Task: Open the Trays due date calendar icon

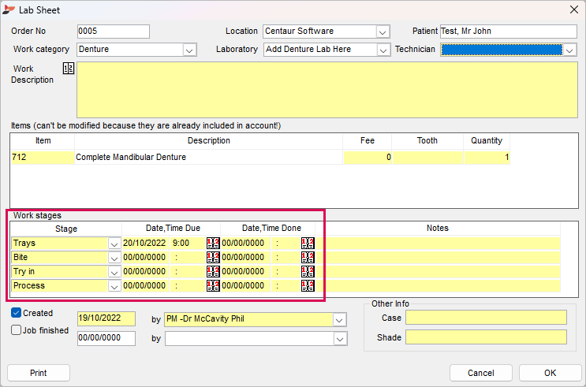Action: (x=213, y=244)
